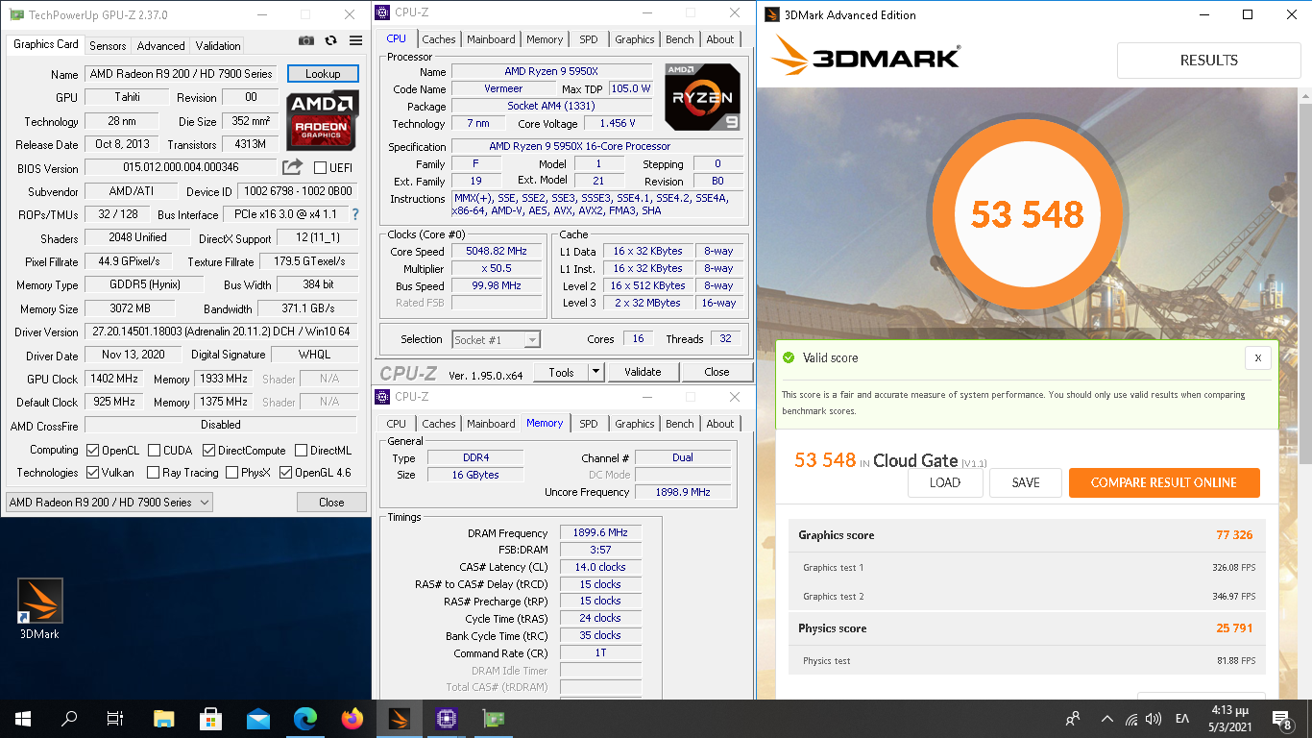Click the Close button in GPU-Z

tap(331, 502)
